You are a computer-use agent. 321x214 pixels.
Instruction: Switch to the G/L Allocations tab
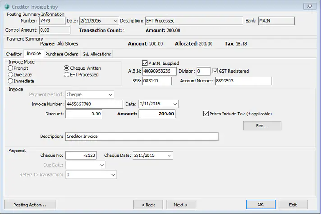96,54
